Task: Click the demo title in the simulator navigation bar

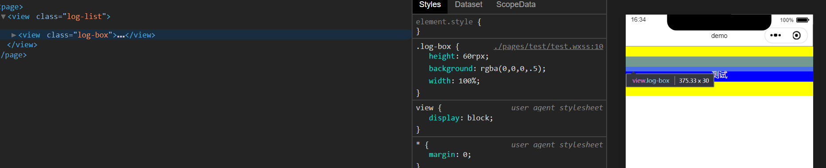Action: pos(719,36)
